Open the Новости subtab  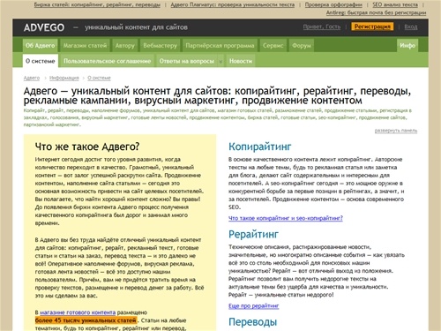point(241,61)
